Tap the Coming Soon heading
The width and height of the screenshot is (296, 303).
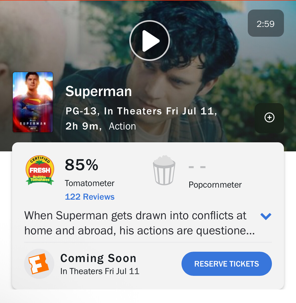(x=98, y=258)
